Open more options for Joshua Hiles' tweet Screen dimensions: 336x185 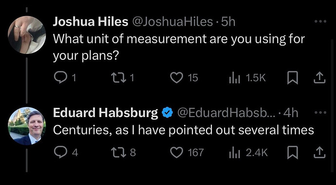tap(320, 21)
